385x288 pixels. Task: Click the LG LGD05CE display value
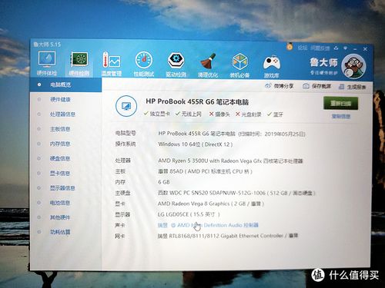[x=189, y=214]
